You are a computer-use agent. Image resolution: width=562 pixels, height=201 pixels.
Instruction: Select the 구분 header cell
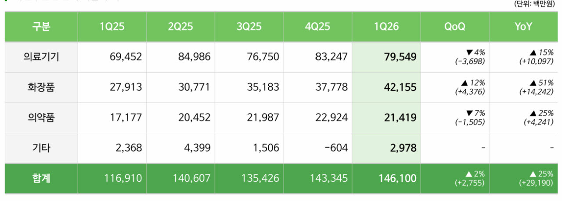click(x=41, y=27)
